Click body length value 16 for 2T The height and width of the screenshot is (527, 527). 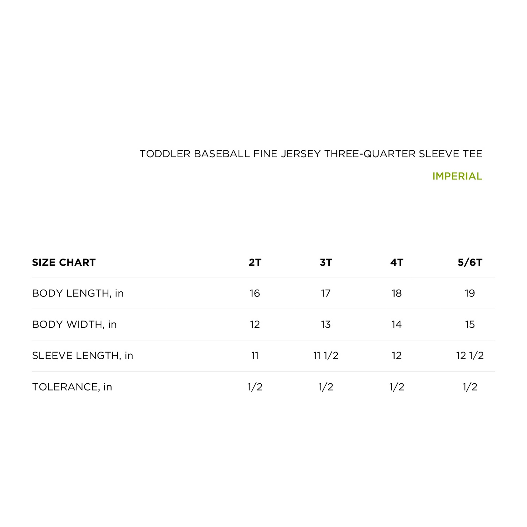pos(255,294)
